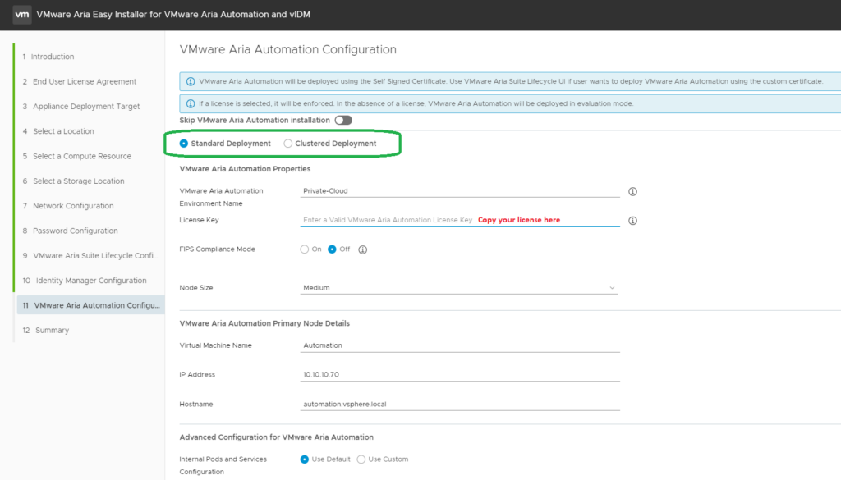Select Clustered Deployment radio button
Image resolution: width=841 pixels, height=480 pixels.
(288, 144)
